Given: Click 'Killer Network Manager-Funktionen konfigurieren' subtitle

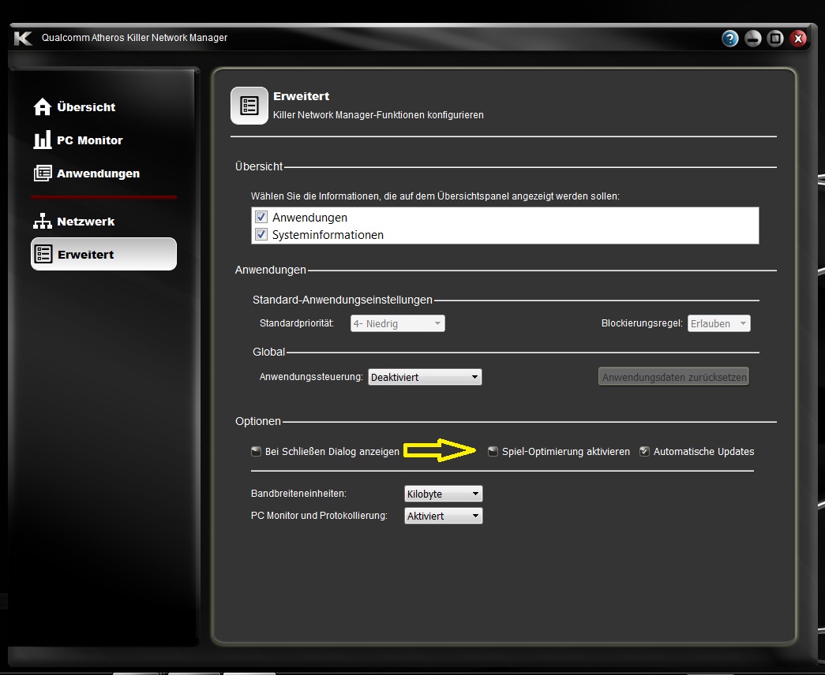Looking at the screenshot, I should (378, 114).
